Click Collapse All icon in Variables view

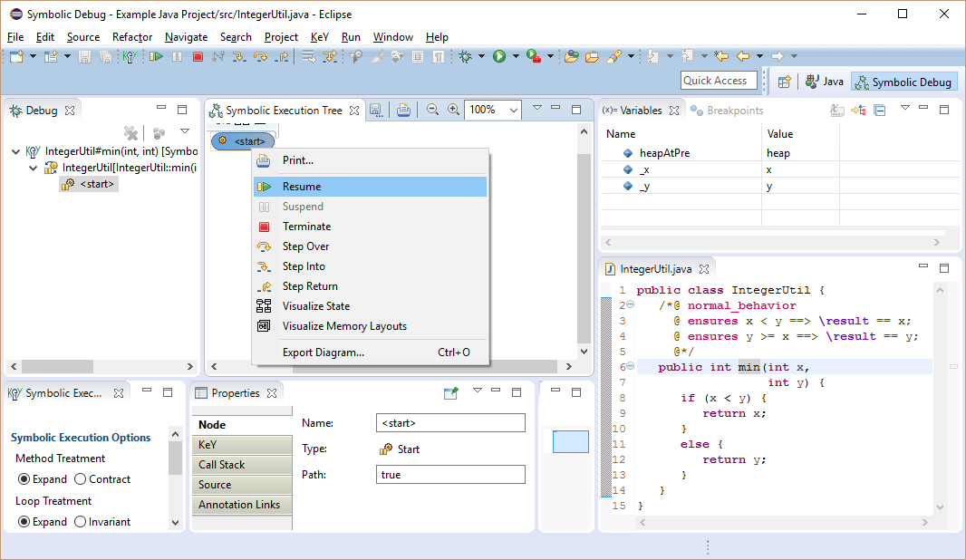coord(880,111)
